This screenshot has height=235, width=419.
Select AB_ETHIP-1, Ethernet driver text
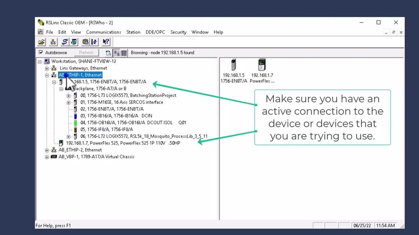coord(80,75)
